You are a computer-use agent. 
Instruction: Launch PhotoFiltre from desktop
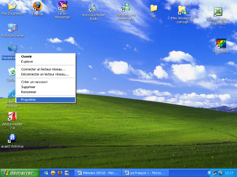click(221, 44)
